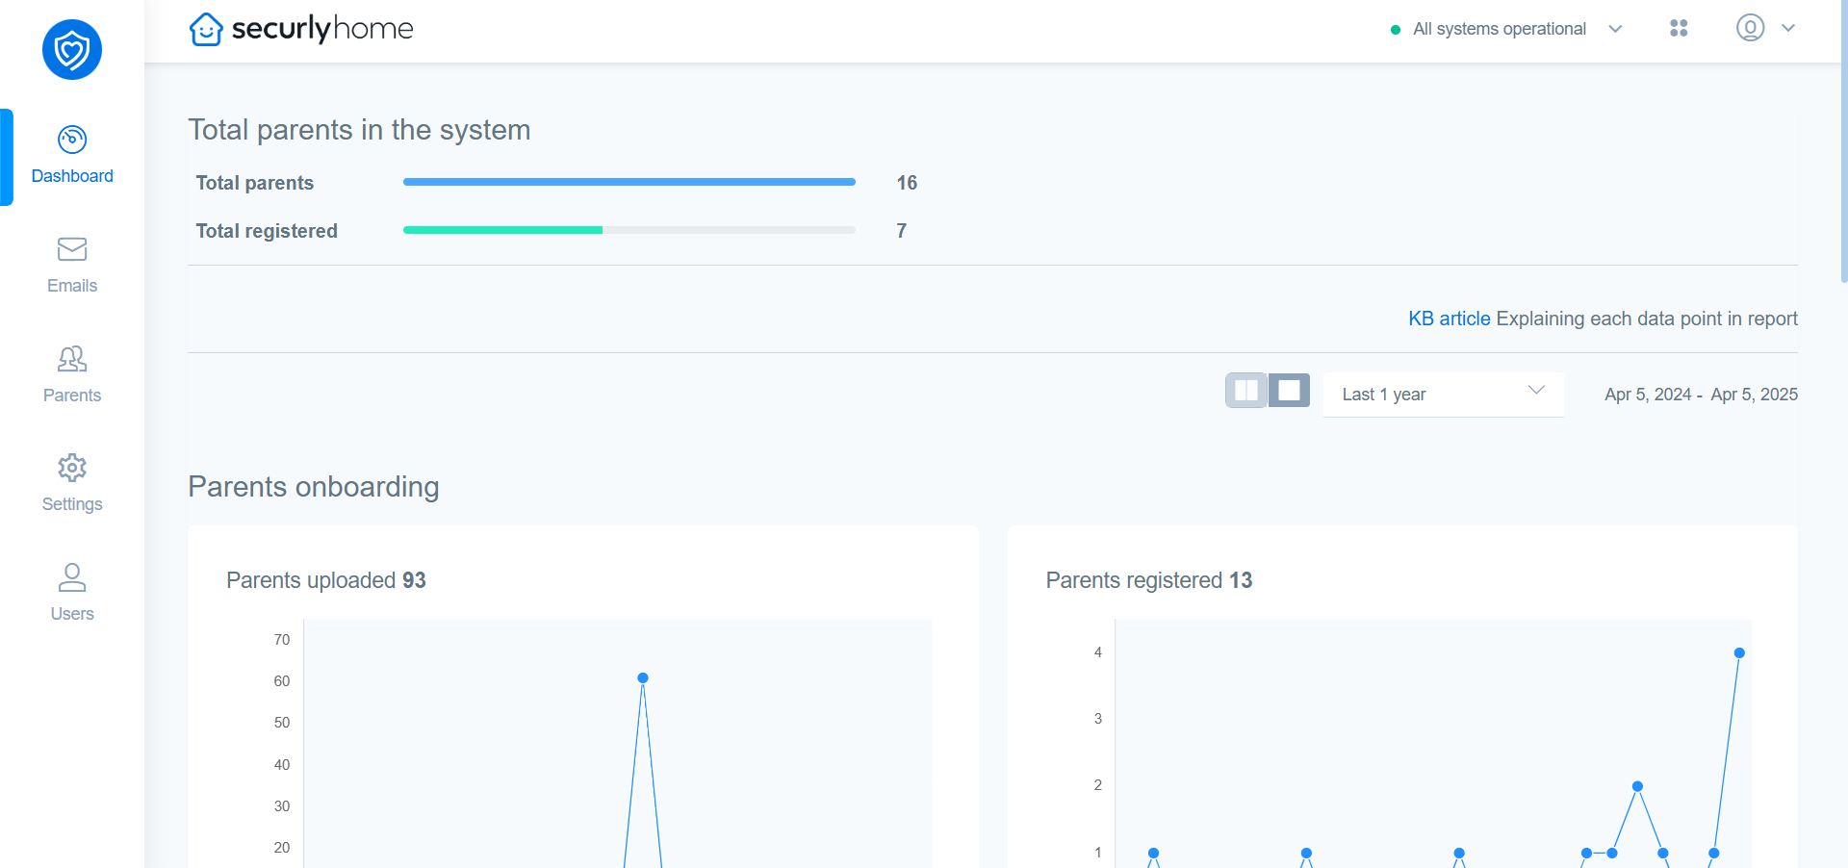Open the KB article link
Image resolution: width=1848 pixels, height=868 pixels.
pyautogui.click(x=1449, y=319)
